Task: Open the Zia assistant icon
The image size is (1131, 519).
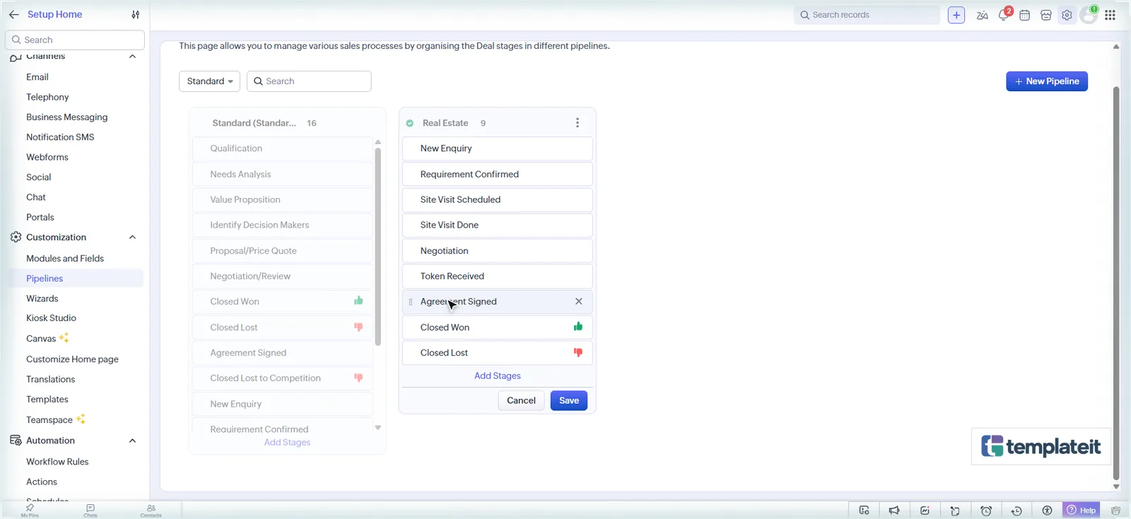Action: coord(982,15)
